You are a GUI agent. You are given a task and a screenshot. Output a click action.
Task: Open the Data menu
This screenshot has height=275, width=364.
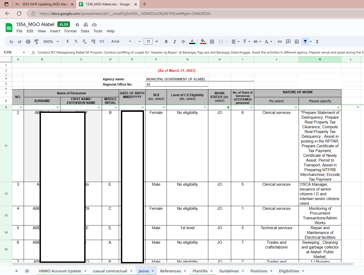click(85, 31)
